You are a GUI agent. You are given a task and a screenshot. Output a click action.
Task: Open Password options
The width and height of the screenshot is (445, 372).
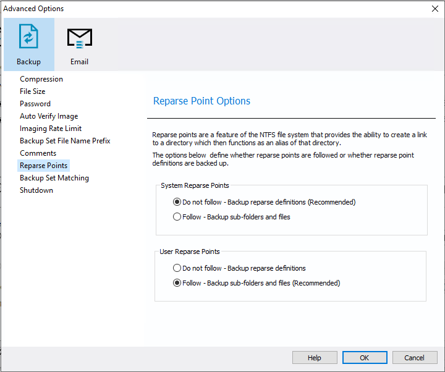click(35, 104)
